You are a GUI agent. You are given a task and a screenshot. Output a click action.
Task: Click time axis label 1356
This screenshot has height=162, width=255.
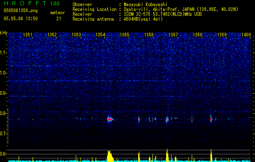tap(149, 34)
